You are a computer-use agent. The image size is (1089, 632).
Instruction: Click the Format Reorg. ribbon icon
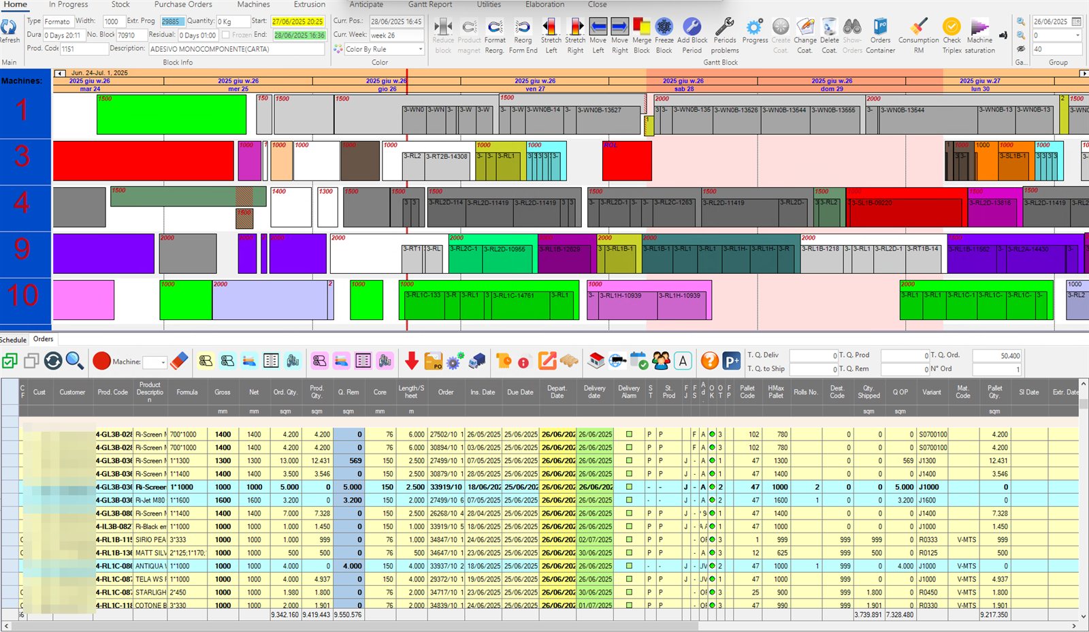coord(495,27)
